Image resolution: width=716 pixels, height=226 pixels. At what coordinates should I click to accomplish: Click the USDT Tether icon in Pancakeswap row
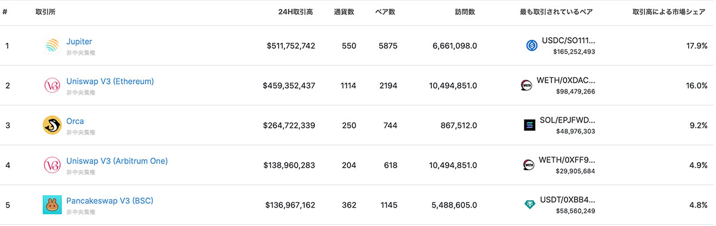(x=530, y=205)
